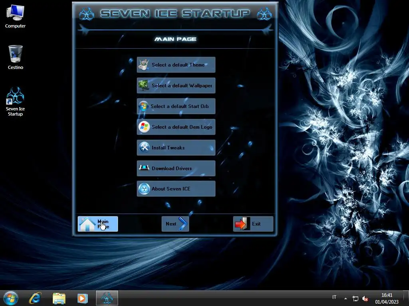Select the Cestino recycle bin icon

pyautogui.click(x=15, y=57)
